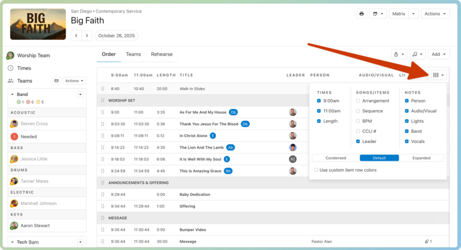Click the email envelope icon beside Teams
This screenshot has height=250, width=461.
[56, 81]
